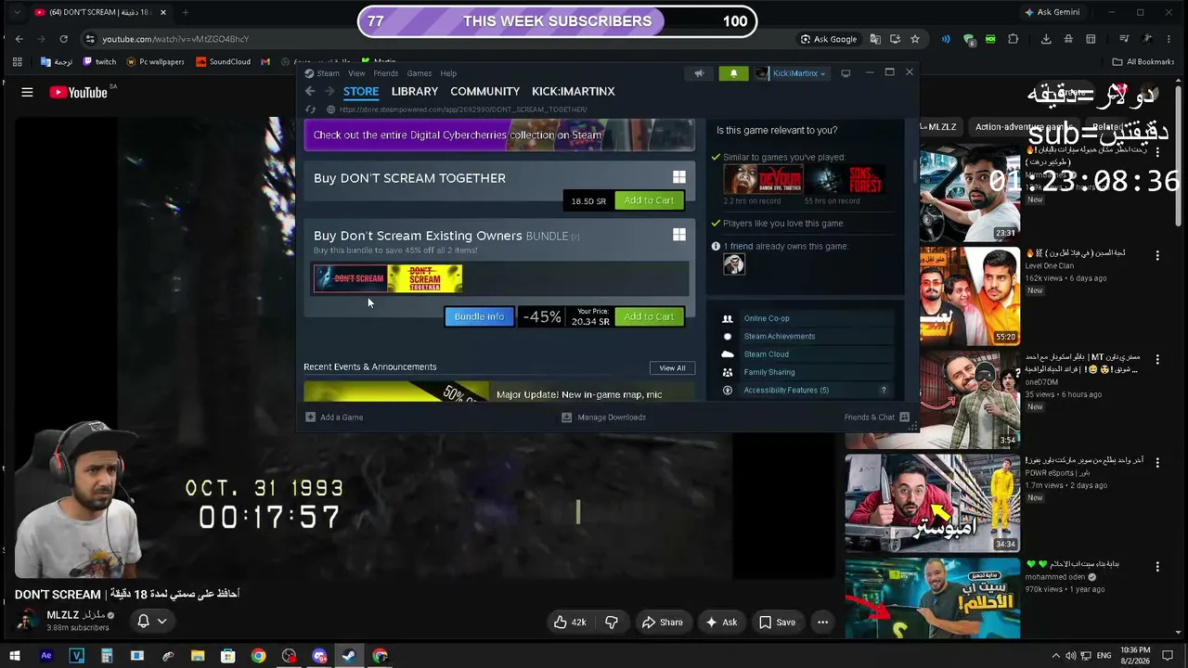Open the Help menu in Steam
Screen dimensions: 1188x668
(x=448, y=73)
